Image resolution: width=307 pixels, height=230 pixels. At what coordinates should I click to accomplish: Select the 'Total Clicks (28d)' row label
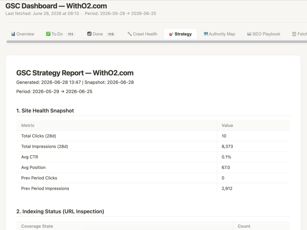pos(39,136)
